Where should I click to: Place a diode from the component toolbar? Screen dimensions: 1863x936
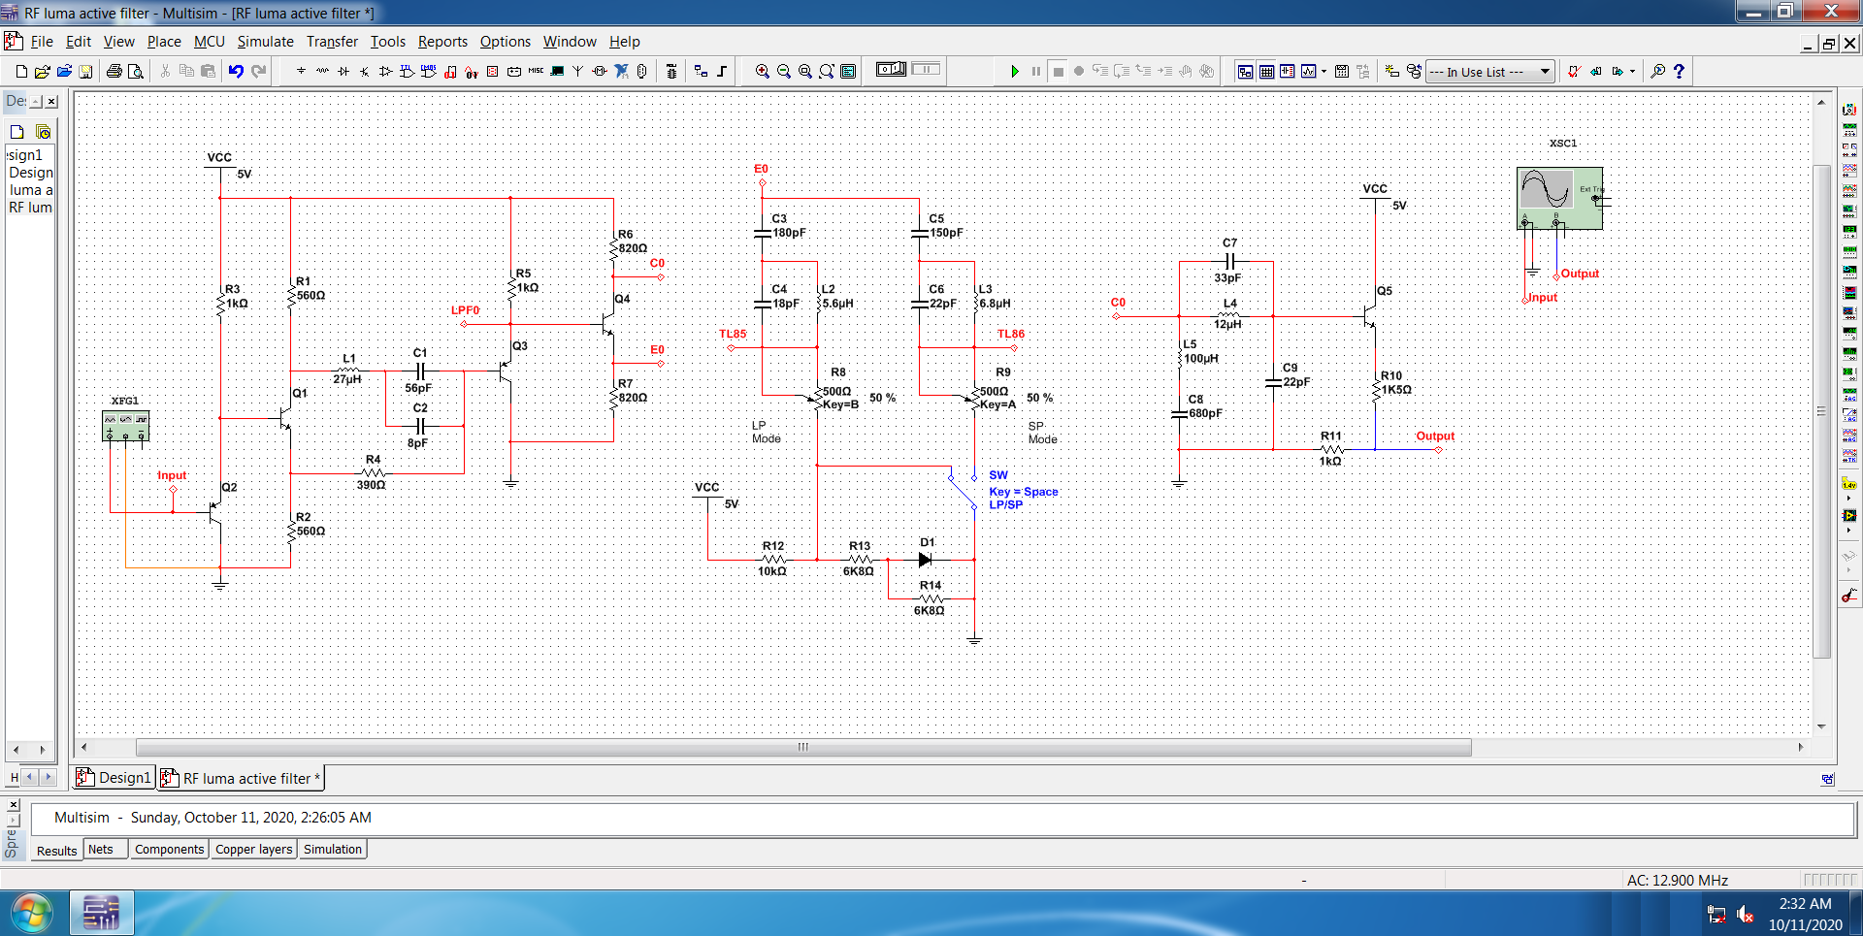(343, 72)
